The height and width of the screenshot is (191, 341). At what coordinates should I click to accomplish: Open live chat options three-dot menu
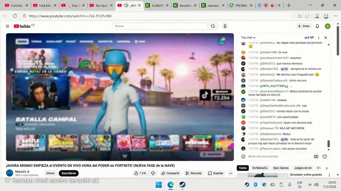tap(319, 38)
